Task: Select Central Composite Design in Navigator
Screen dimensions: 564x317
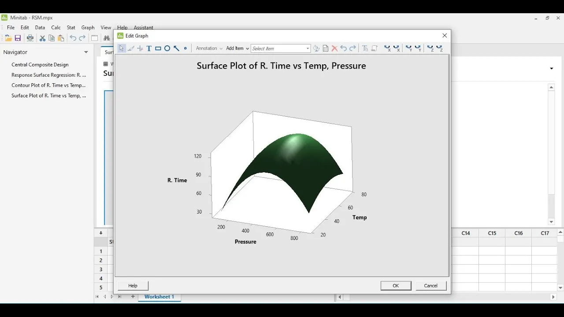Action: pos(40,65)
